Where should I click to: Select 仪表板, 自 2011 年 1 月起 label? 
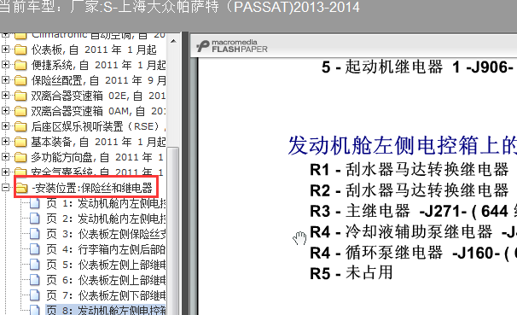point(94,50)
